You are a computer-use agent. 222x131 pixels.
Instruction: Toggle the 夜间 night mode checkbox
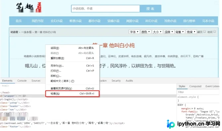[214, 32]
